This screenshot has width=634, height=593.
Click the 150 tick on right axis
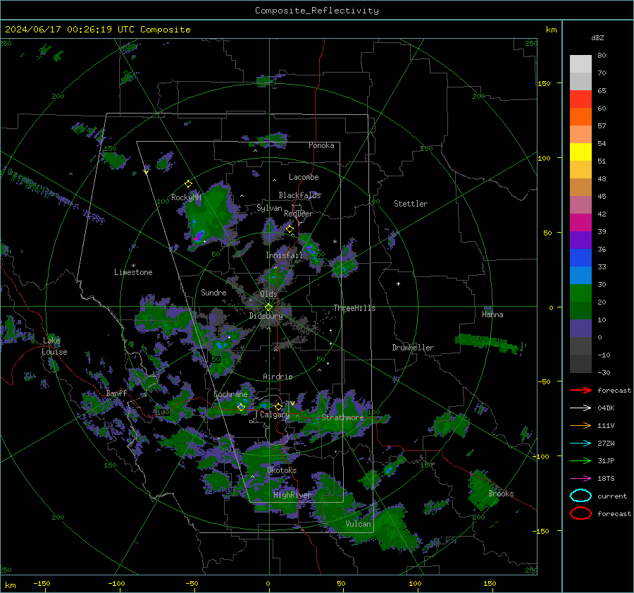544,83
